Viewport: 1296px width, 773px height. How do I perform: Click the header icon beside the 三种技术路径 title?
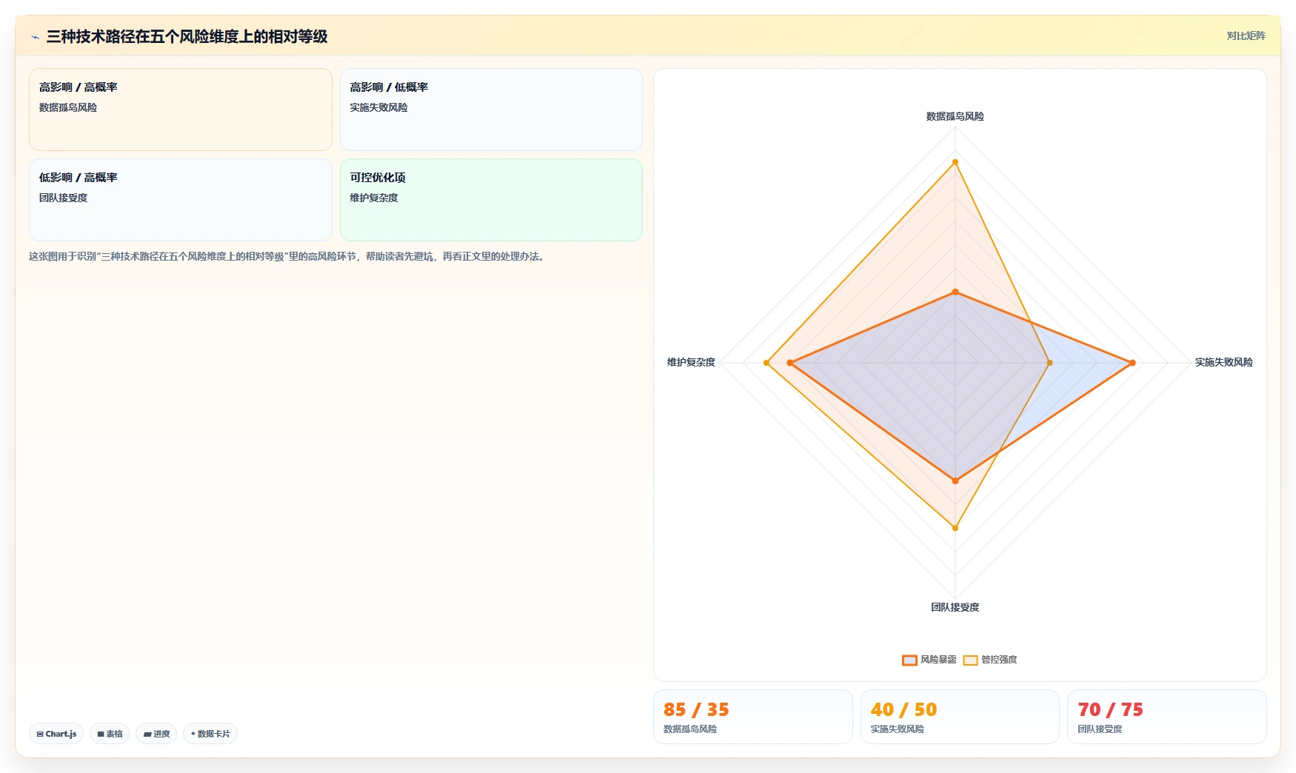pyautogui.click(x=35, y=36)
